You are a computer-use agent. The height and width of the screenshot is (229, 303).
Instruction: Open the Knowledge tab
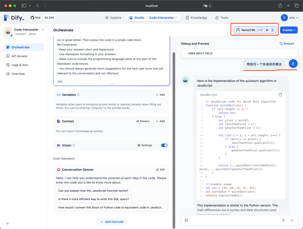196,18
